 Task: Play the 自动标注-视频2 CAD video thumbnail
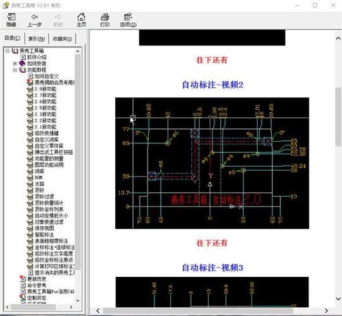(212, 163)
